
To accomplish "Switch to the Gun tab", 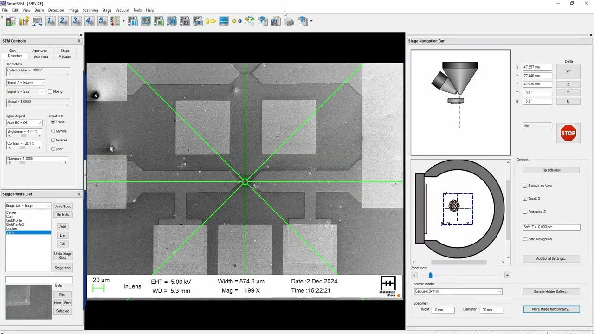I will 13,51.
